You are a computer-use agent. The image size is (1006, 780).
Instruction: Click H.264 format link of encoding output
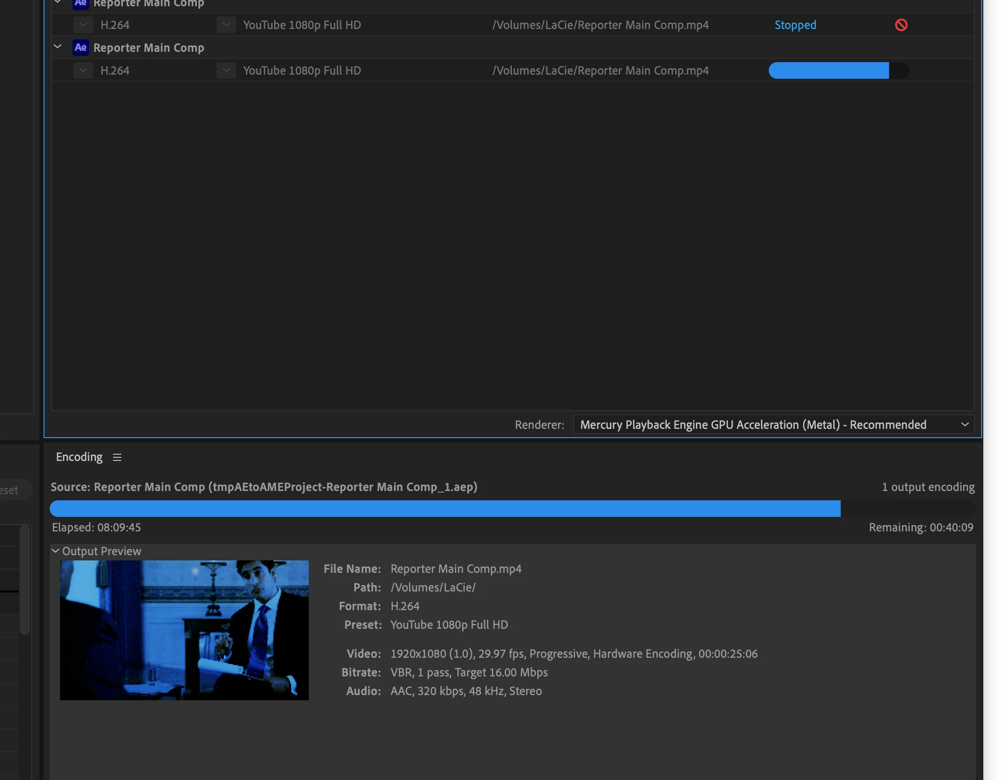pos(114,70)
